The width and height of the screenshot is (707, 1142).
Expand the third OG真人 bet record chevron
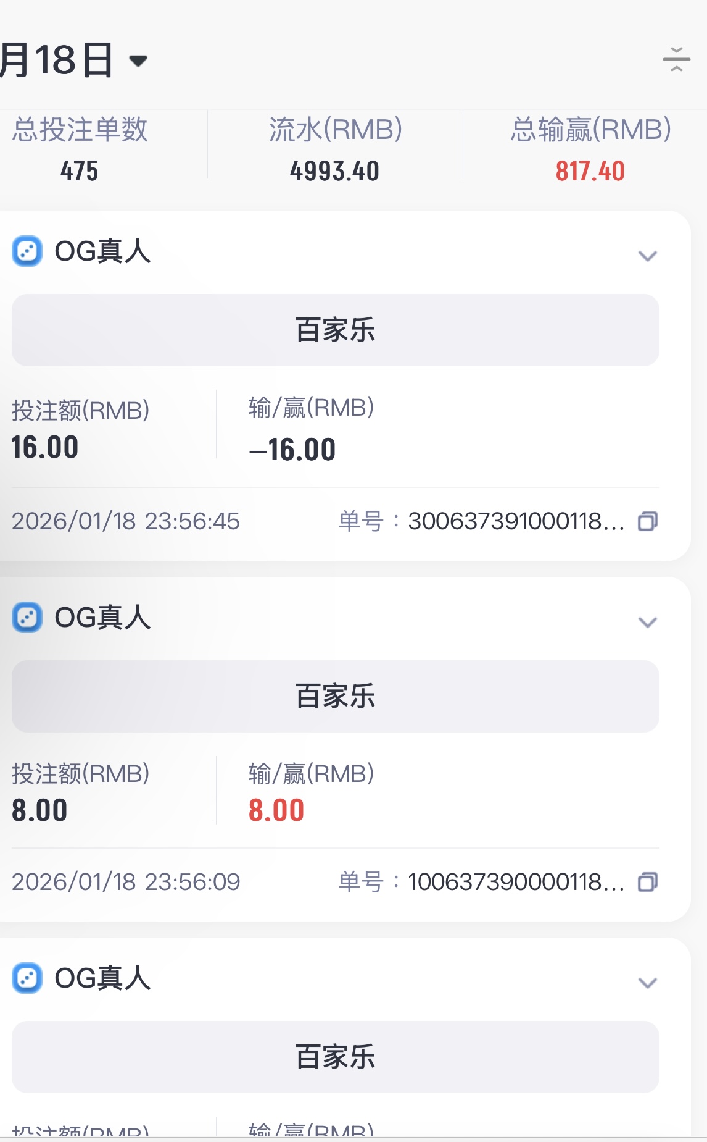coord(647,983)
